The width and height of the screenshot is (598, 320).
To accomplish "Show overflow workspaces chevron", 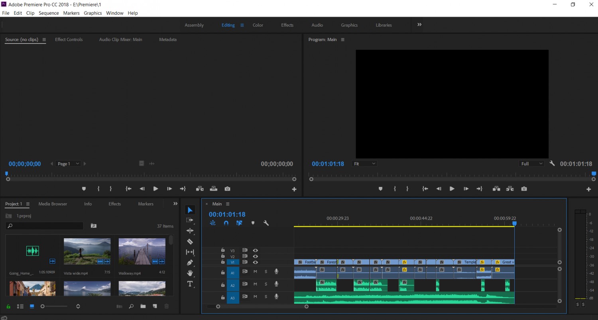I will pos(419,25).
